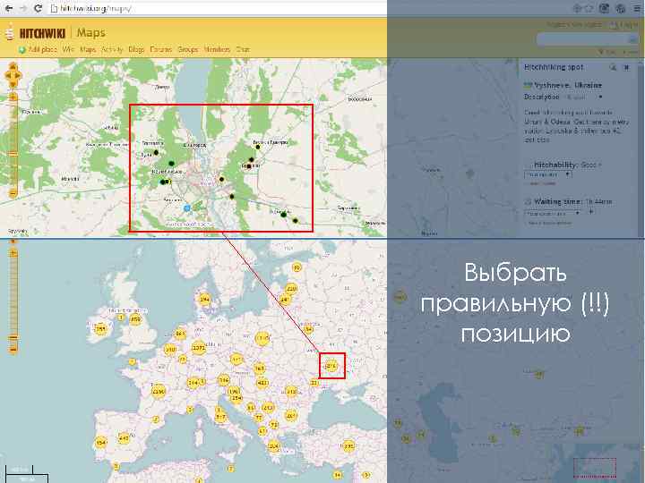
Task: Click the spot panel vertical scrollbar
Action: point(641,148)
